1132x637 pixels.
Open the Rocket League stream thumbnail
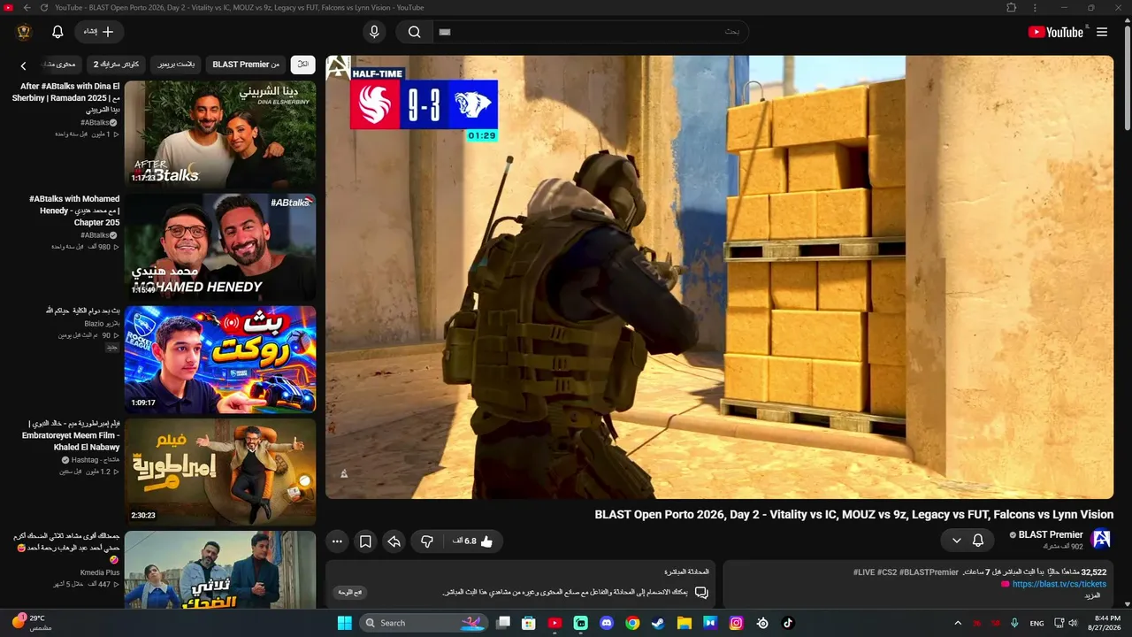coord(220,359)
